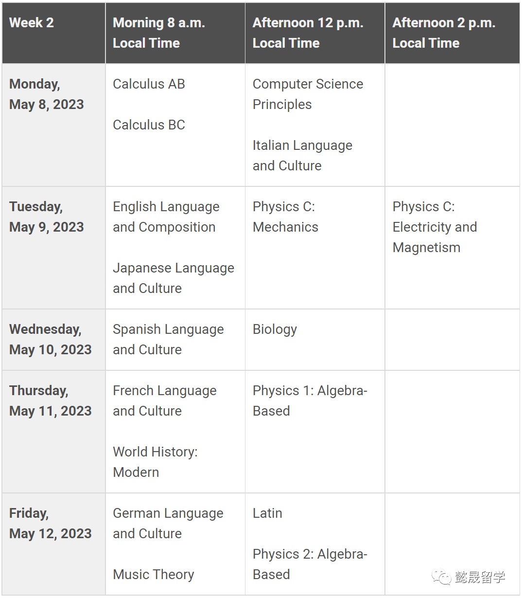Click the Latin exam entry
Screen dimensions: 522x600
267,513
